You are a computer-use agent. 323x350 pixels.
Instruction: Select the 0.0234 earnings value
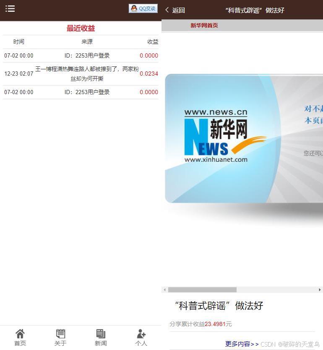[148, 74]
